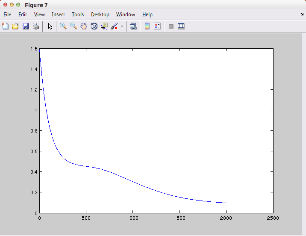Screen dimensions: 306x236
Task: Click the Show Plot Tools and dock icon
Action: (x=181, y=26)
